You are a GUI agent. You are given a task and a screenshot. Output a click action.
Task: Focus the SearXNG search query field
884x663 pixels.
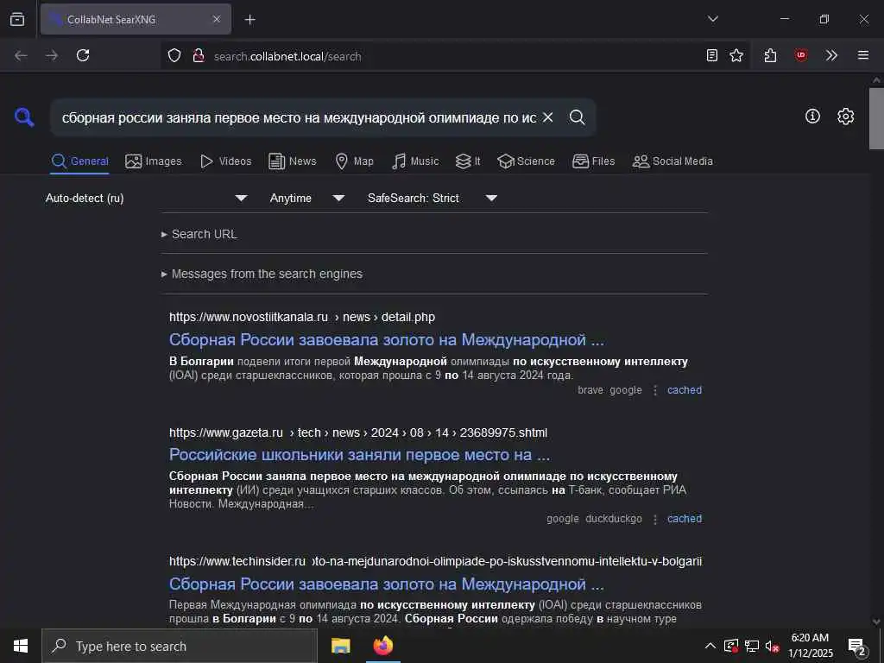[x=299, y=117]
